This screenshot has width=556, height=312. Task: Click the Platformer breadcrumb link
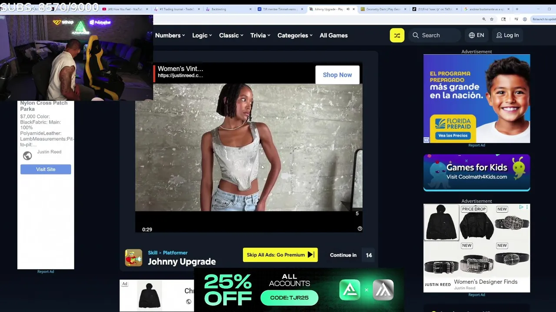coord(175,253)
